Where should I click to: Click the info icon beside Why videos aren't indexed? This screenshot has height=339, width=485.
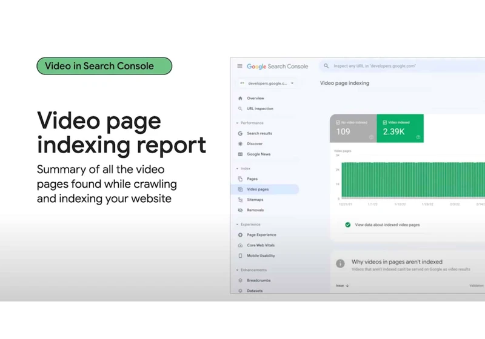(340, 263)
